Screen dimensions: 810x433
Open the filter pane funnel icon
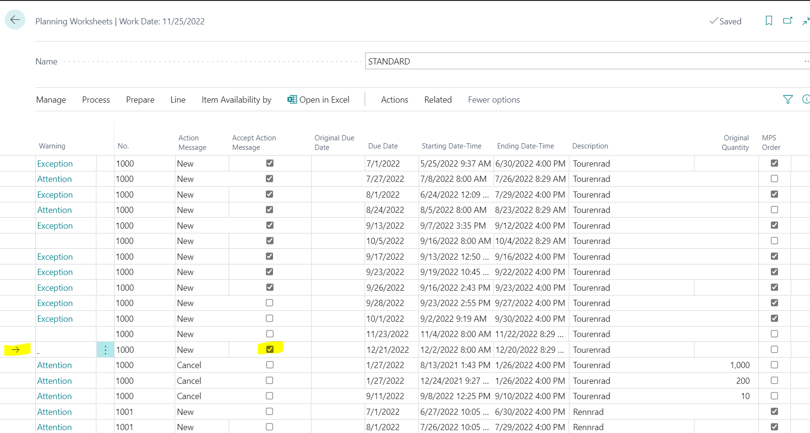click(x=788, y=99)
